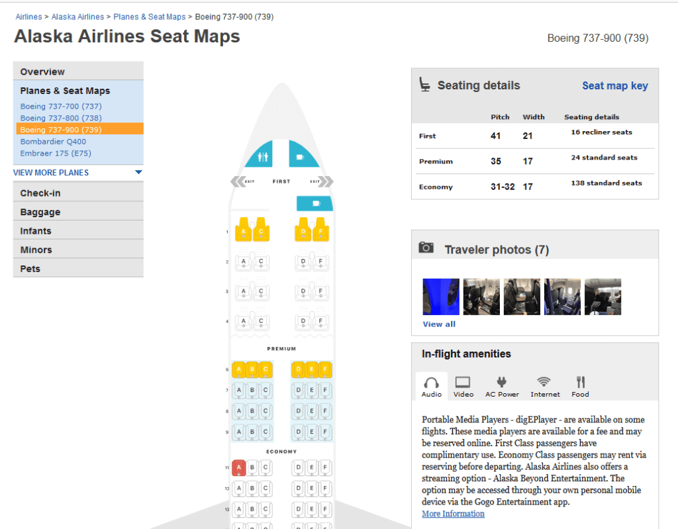Image resolution: width=678 pixels, height=529 pixels.
Task: Click the View all photos link
Action: coord(439,324)
